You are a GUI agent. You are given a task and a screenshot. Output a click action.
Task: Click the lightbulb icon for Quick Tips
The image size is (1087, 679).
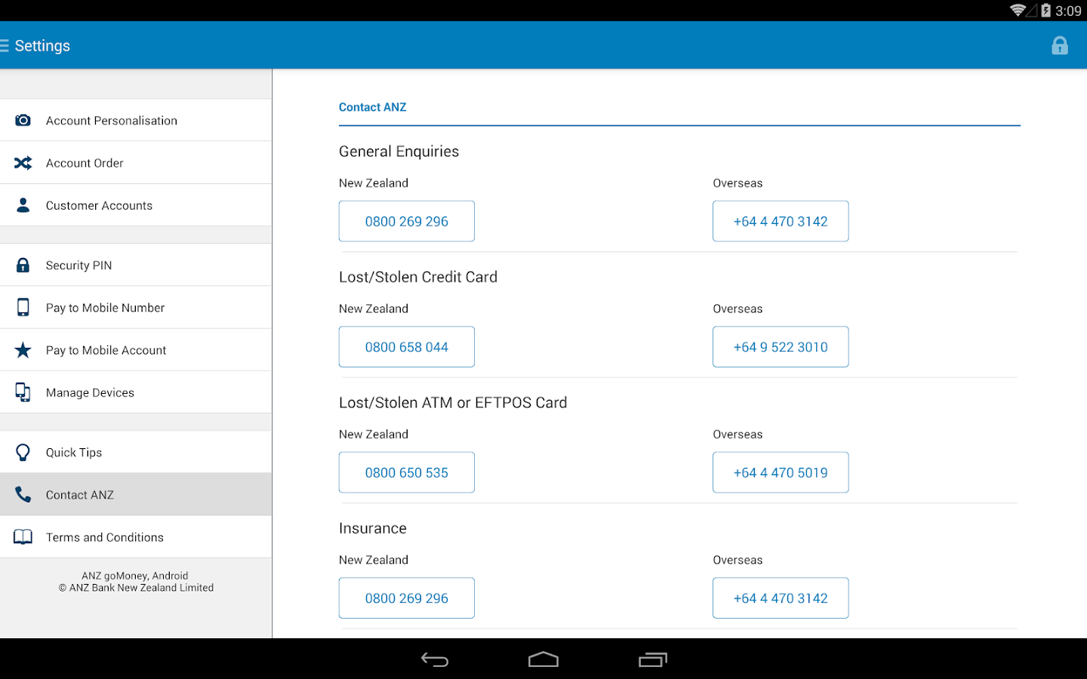tap(23, 453)
